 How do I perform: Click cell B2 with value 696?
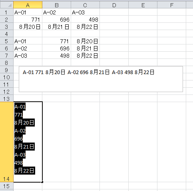pyautogui.click(x=57, y=19)
